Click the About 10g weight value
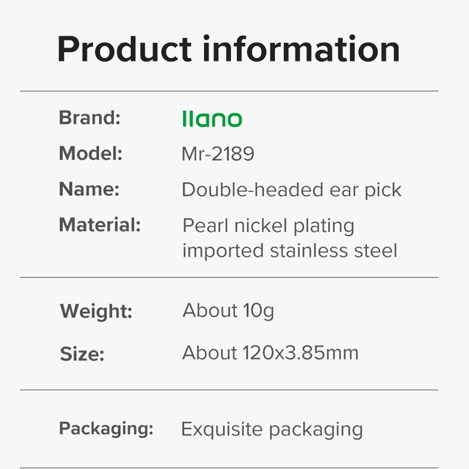The height and width of the screenshot is (469, 469). coord(228,310)
